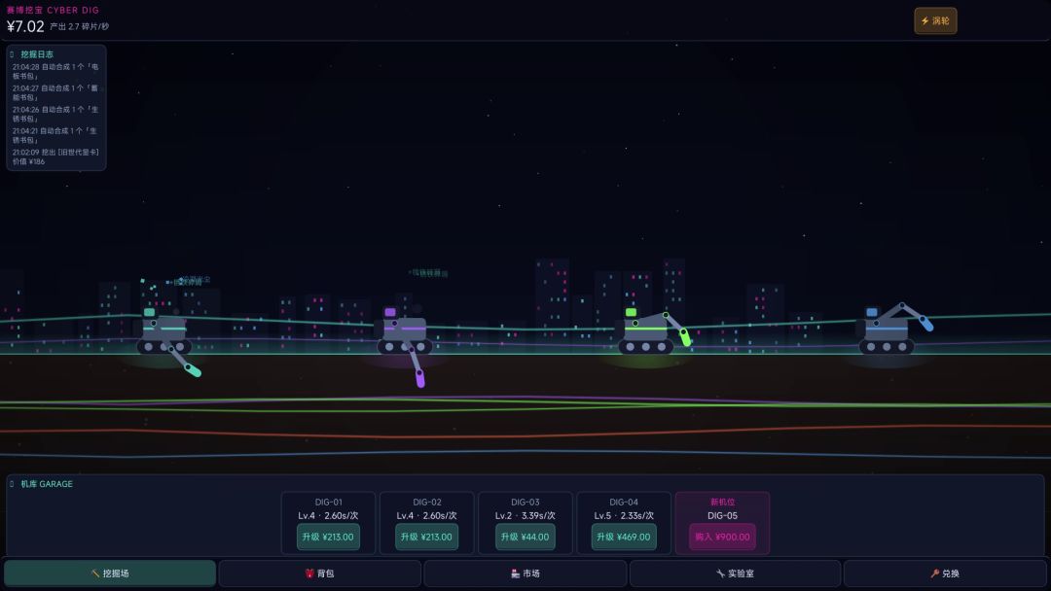Select the 21:04:28 log entry
Image resolution: width=1051 pixels, height=591 pixels.
click(x=55, y=72)
